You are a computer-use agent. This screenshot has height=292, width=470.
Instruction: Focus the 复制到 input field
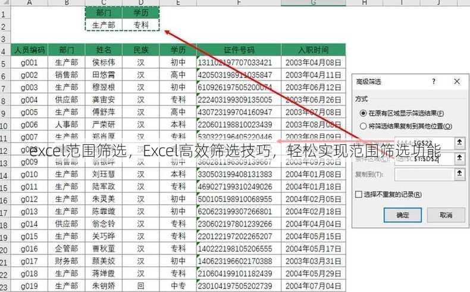tap(424, 174)
